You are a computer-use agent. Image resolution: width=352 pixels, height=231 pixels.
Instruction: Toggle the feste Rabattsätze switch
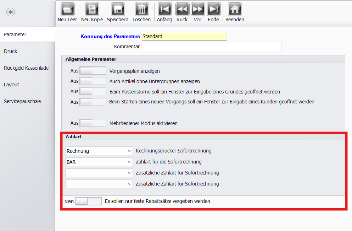88,202
